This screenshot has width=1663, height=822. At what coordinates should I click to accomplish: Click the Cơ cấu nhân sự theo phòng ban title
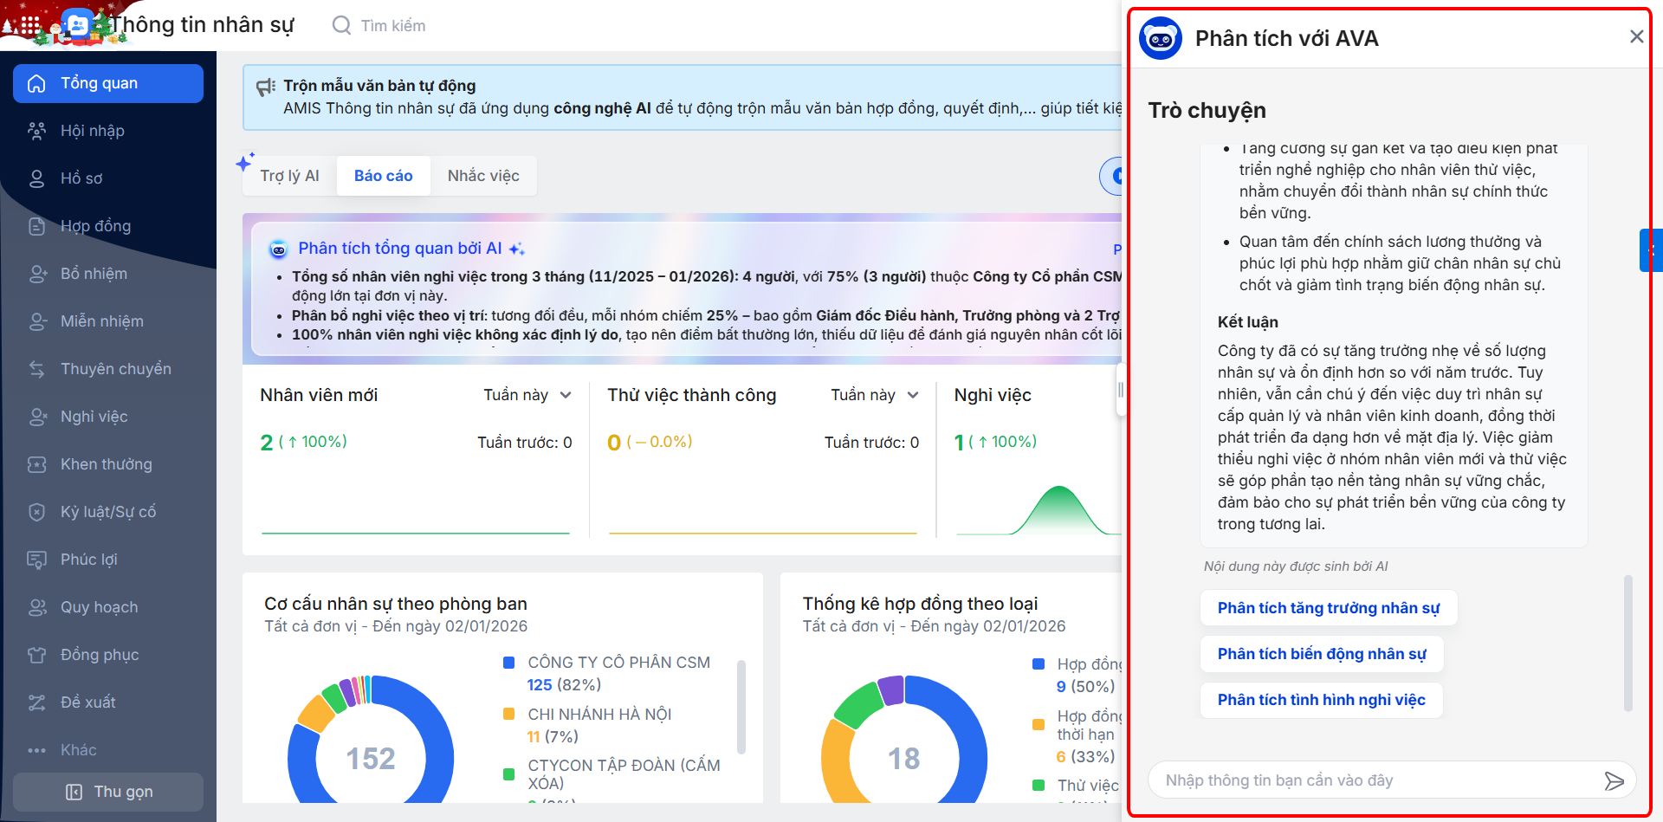pos(396,604)
